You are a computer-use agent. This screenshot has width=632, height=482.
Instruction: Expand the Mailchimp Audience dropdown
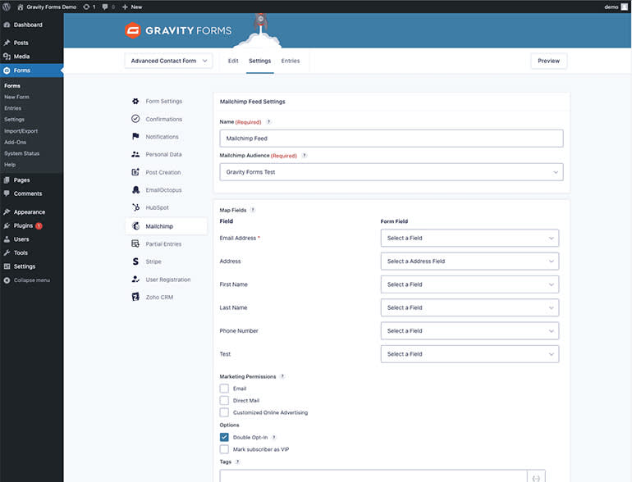[392, 172]
